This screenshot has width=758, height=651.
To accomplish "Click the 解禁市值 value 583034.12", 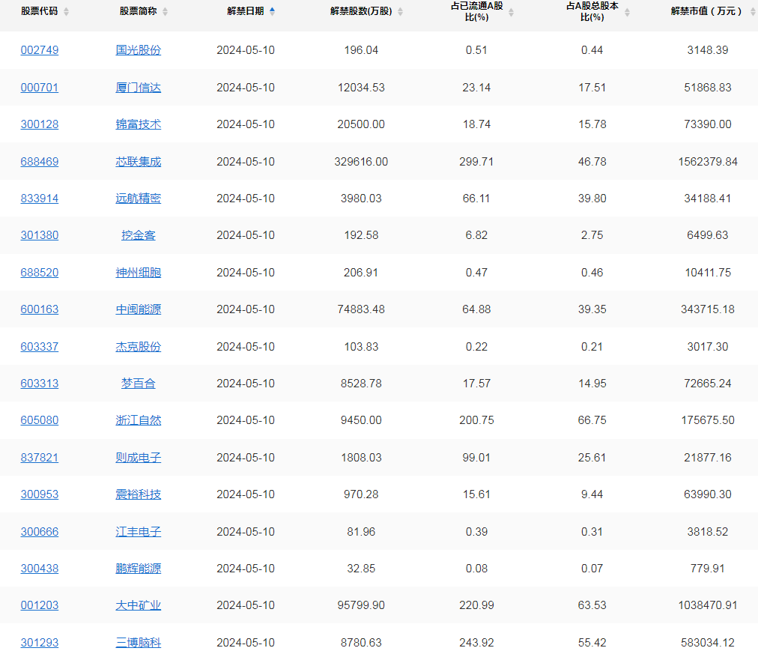I will pos(708,643).
